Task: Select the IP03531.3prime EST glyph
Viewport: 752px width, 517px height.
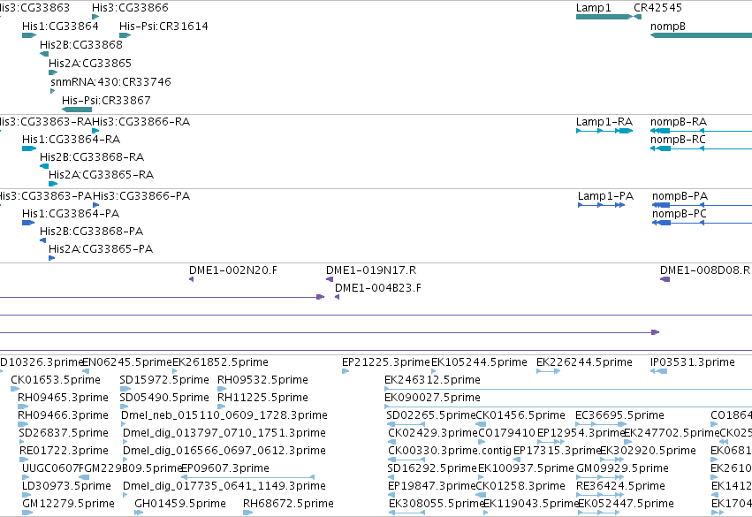Action: 658,371
